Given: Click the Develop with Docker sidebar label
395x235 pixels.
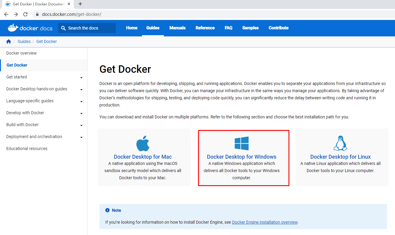Looking at the screenshot, I should [x=25, y=113].
